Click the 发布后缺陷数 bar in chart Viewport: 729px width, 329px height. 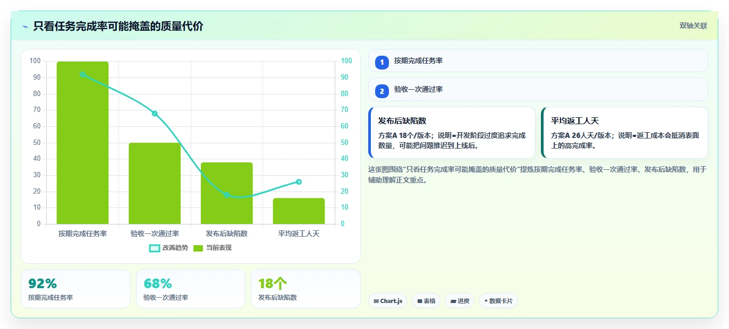pos(227,193)
